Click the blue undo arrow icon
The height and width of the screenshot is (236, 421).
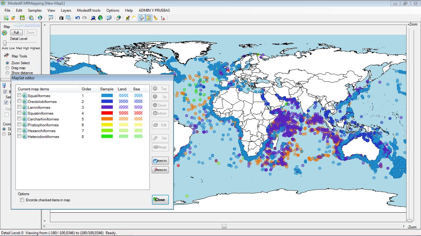coord(77,18)
